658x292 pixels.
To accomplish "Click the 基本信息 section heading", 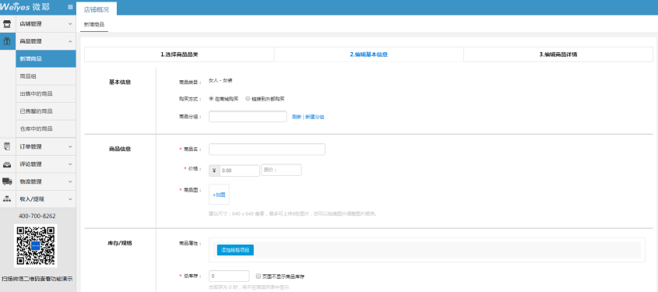I will [120, 83].
